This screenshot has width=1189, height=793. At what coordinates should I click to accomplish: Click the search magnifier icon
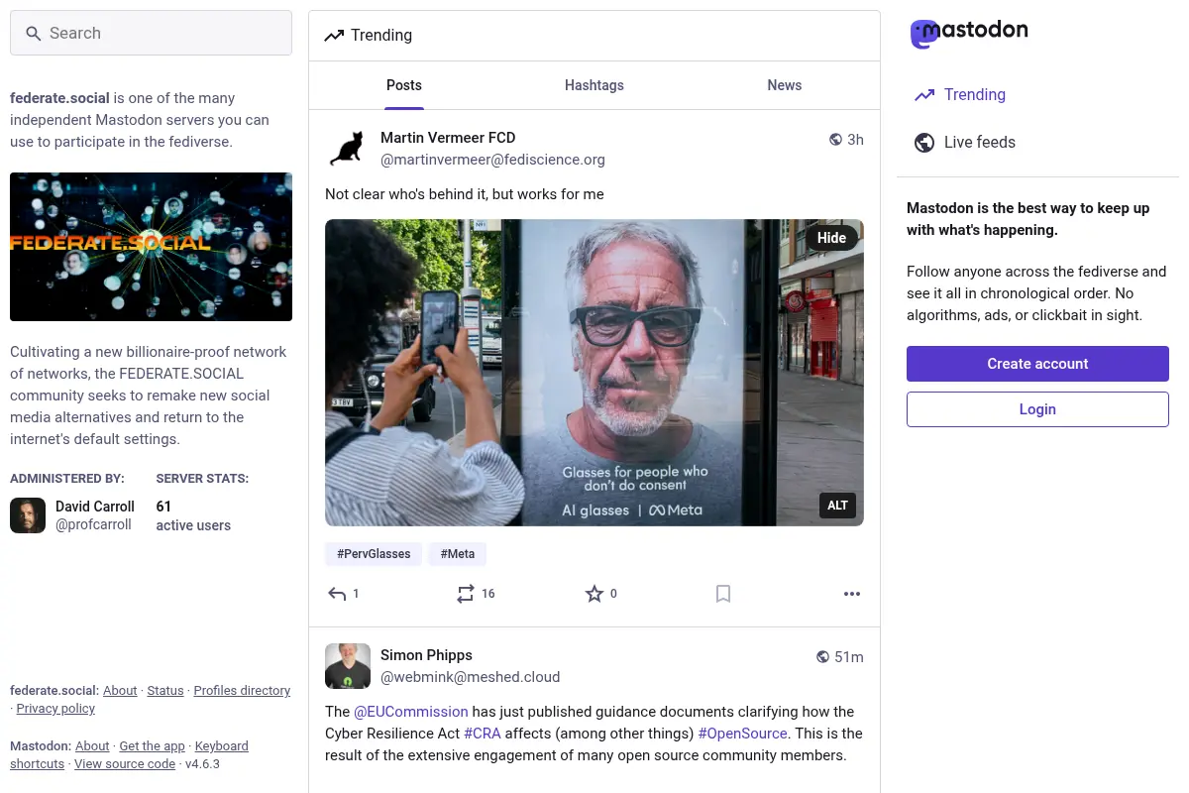(33, 34)
